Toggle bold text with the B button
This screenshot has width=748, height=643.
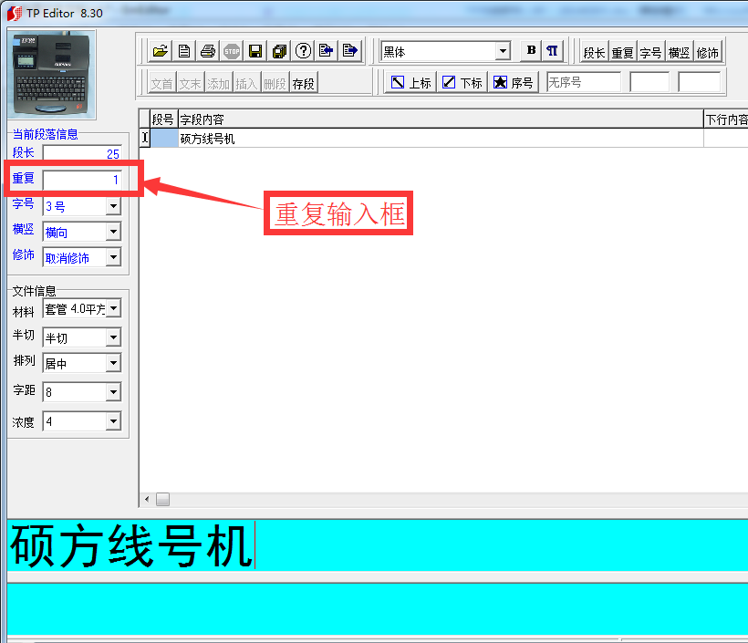click(530, 51)
